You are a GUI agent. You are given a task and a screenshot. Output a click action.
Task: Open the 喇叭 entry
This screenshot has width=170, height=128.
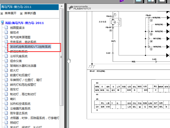click(x=13, y=99)
